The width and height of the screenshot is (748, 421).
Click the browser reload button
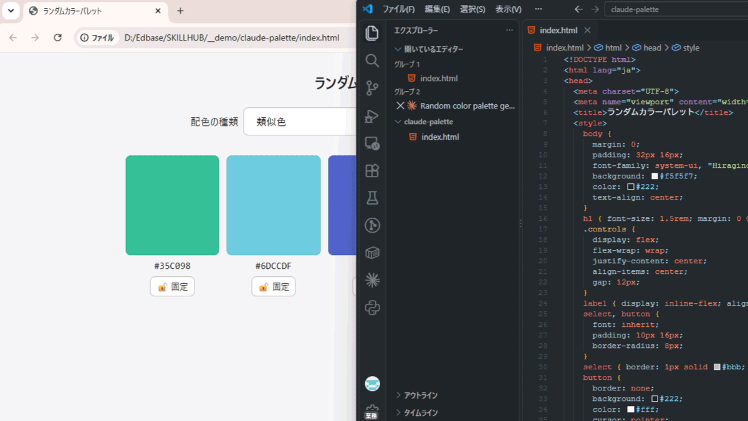(x=57, y=37)
